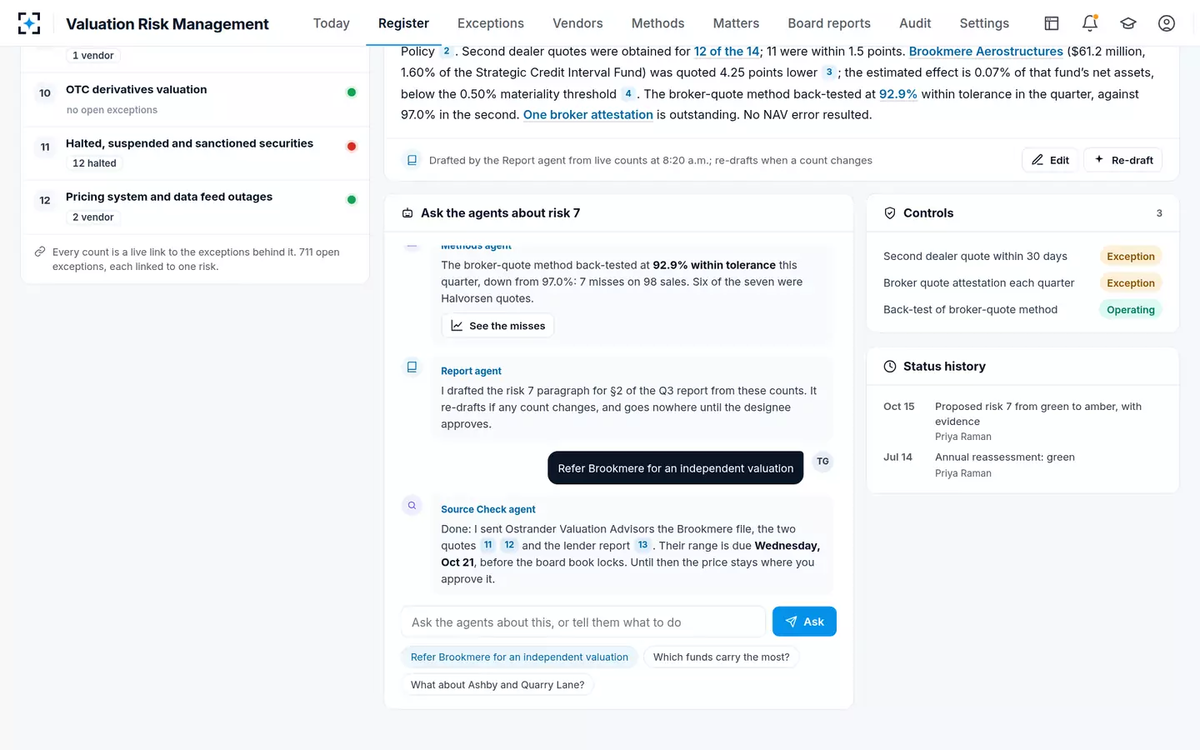Open the Audit tab
Screen dimensions: 1200x750
pos(915,23)
